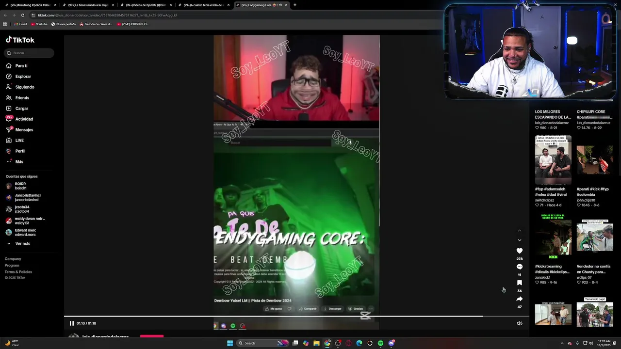Viewport: 621px width, 349px height.
Task: Go to next video with down chevron
Action: (x=520, y=240)
